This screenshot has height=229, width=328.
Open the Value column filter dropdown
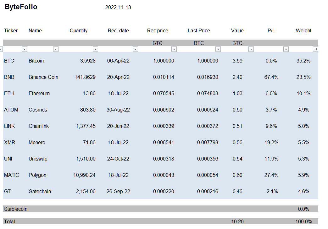pyautogui.click(x=251, y=49)
